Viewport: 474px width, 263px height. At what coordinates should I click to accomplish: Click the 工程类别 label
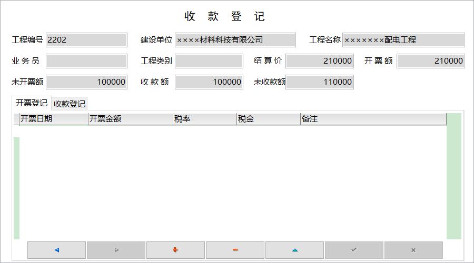[x=156, y=61]
